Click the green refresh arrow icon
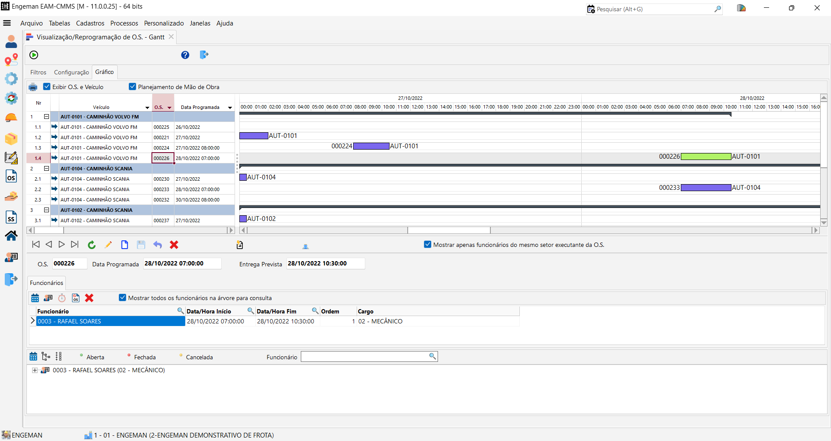This screenshot has width=831, height=441. point(92,245)
